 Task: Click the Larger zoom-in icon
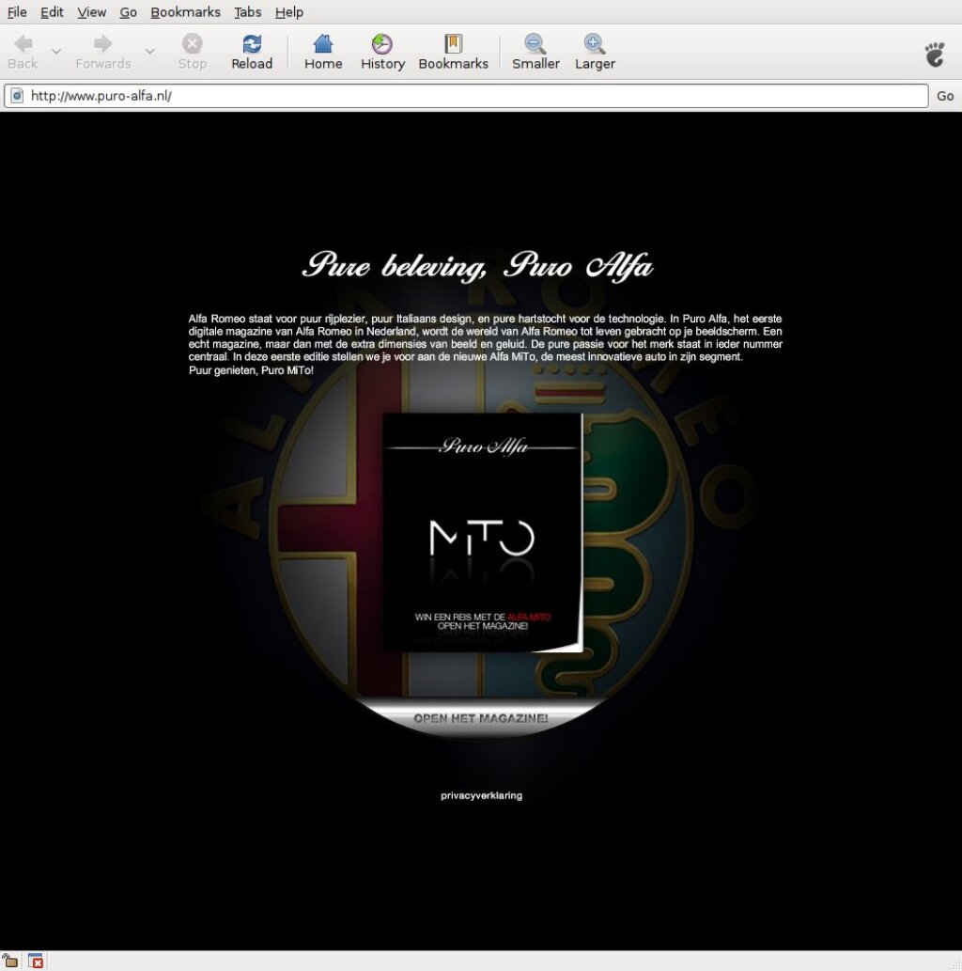click(x=595, y=44)
